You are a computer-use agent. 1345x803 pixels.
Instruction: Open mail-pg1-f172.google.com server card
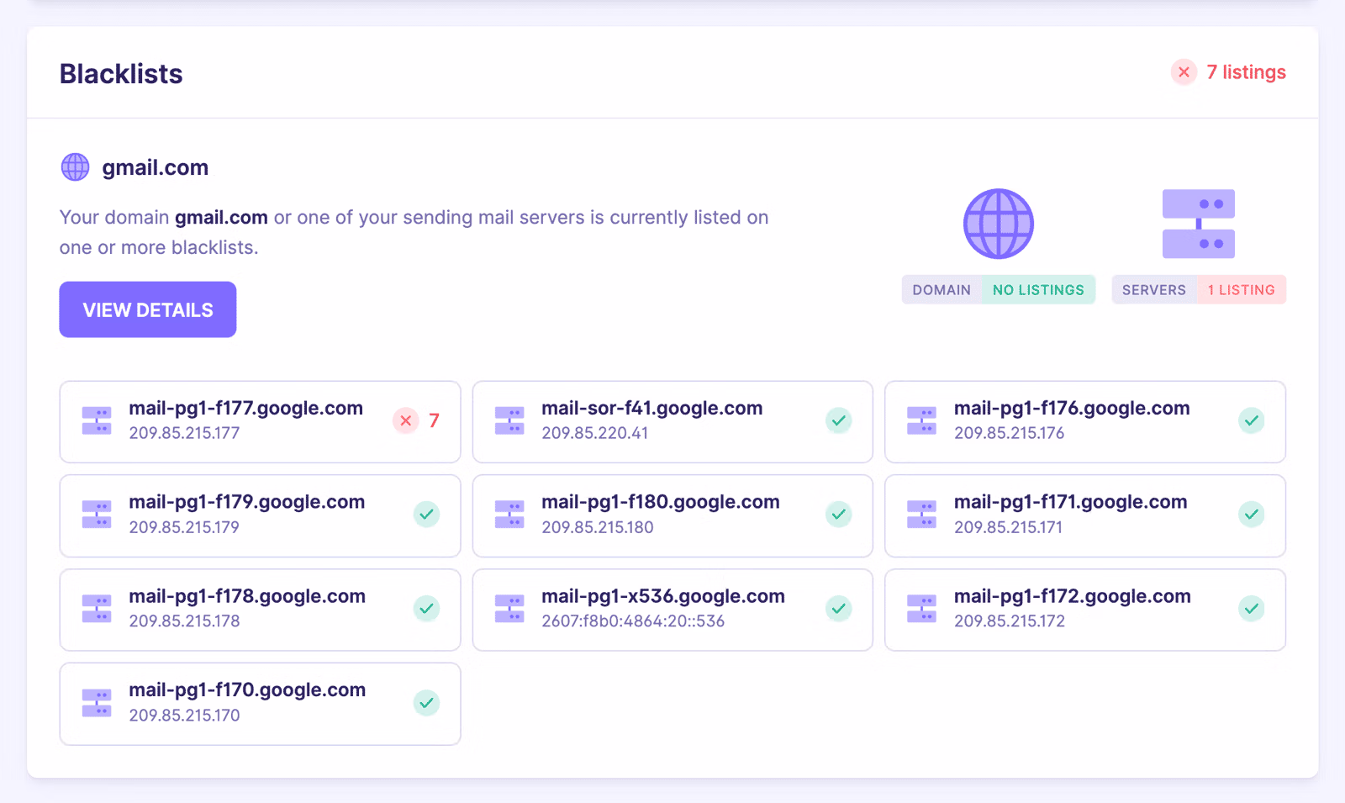(1085, 610)
